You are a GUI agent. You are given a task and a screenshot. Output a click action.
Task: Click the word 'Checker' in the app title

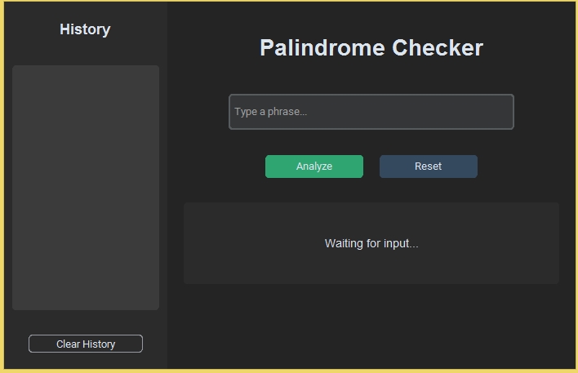(438, 48)
